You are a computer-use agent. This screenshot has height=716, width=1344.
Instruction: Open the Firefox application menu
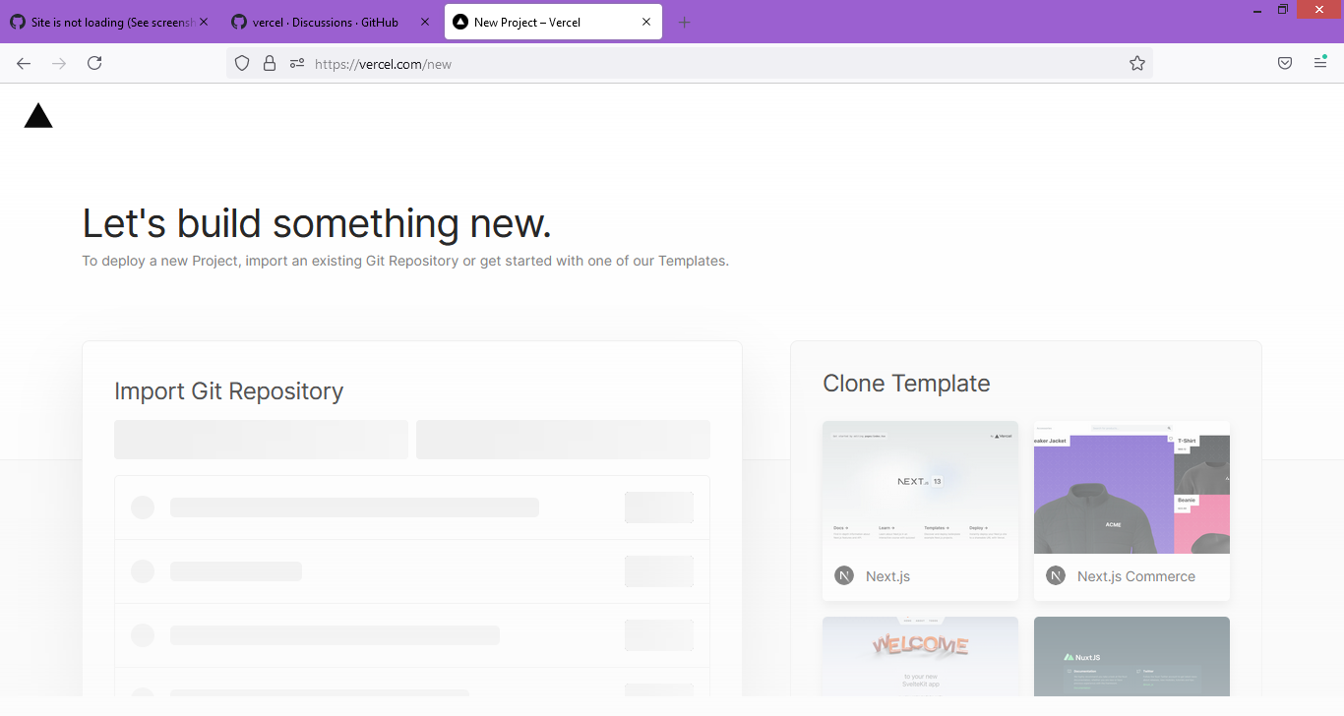tap(1320, 63)
